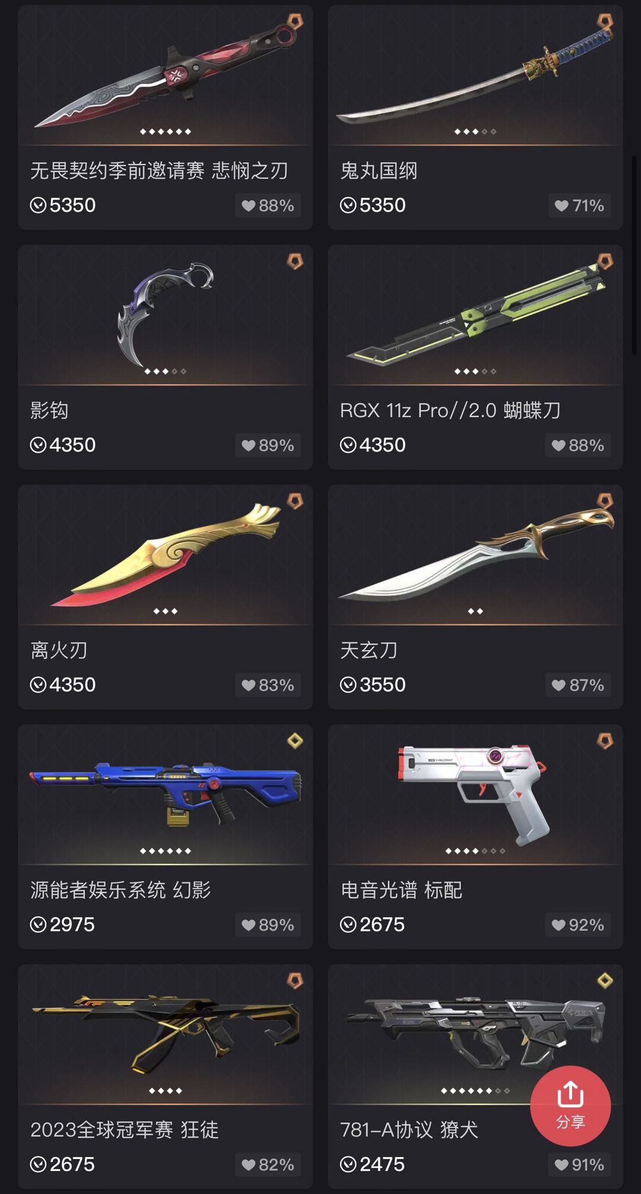Click the VP currency icon beside 3550
Screen dimensions: 641x1194
(x=348, y=685)
